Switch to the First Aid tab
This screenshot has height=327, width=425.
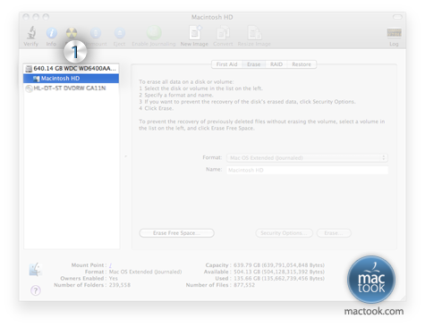pos(226,64)
